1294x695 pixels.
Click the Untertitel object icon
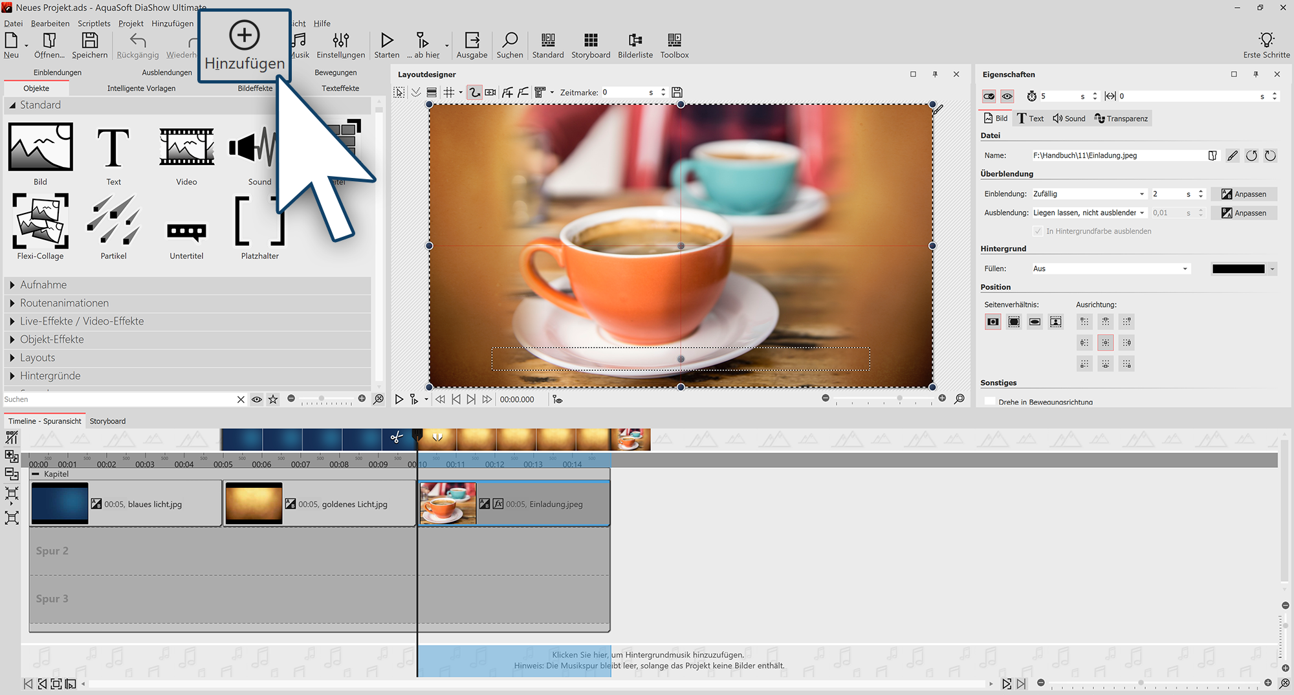186,231
